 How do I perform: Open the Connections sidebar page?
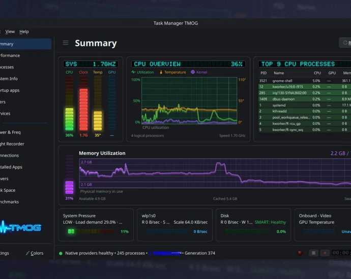tap(25, 155)
